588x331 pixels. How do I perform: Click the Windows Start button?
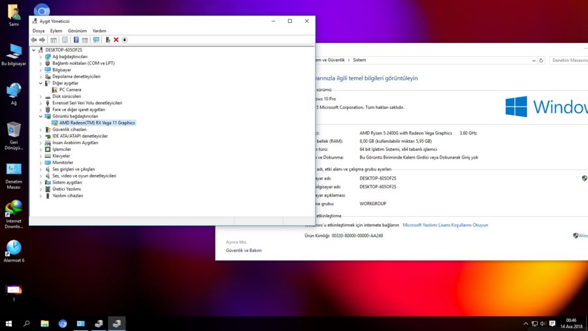pos(8,324)
